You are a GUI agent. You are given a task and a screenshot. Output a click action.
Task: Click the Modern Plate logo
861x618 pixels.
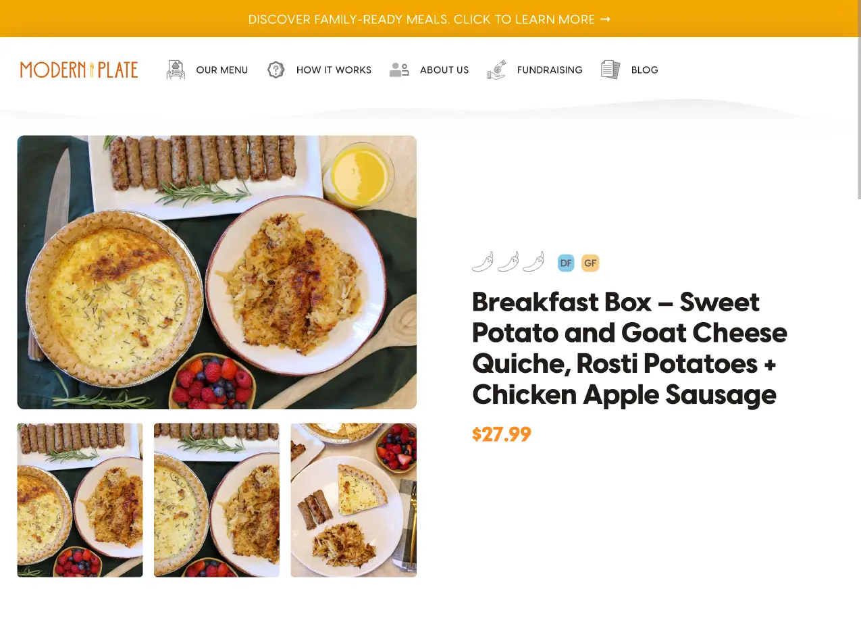[78, 70]
